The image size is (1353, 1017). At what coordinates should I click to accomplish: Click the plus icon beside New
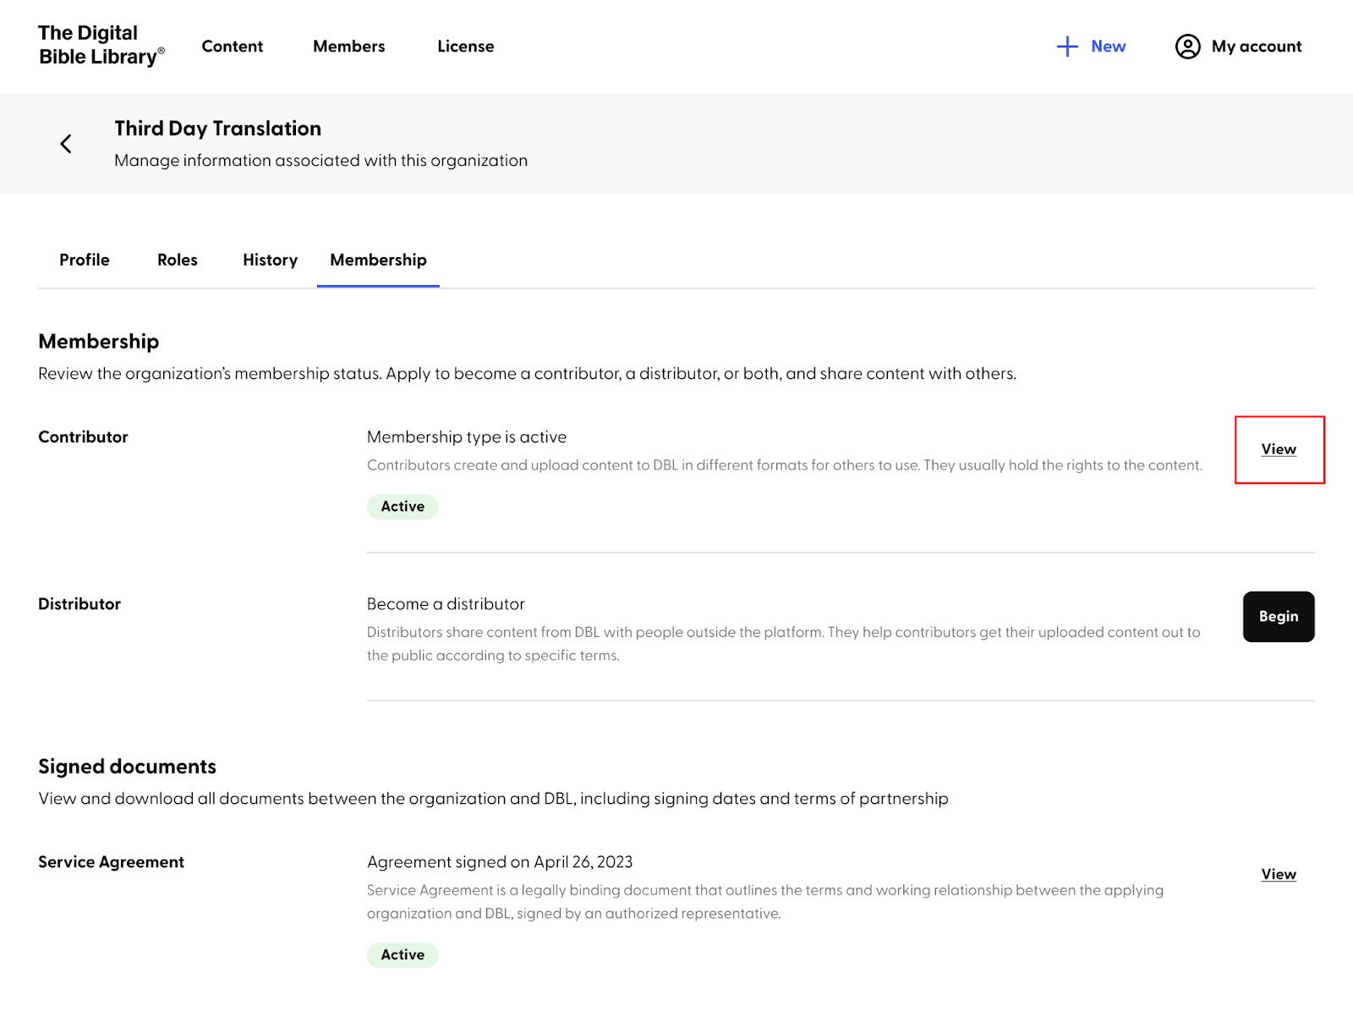pos(1067,47)
